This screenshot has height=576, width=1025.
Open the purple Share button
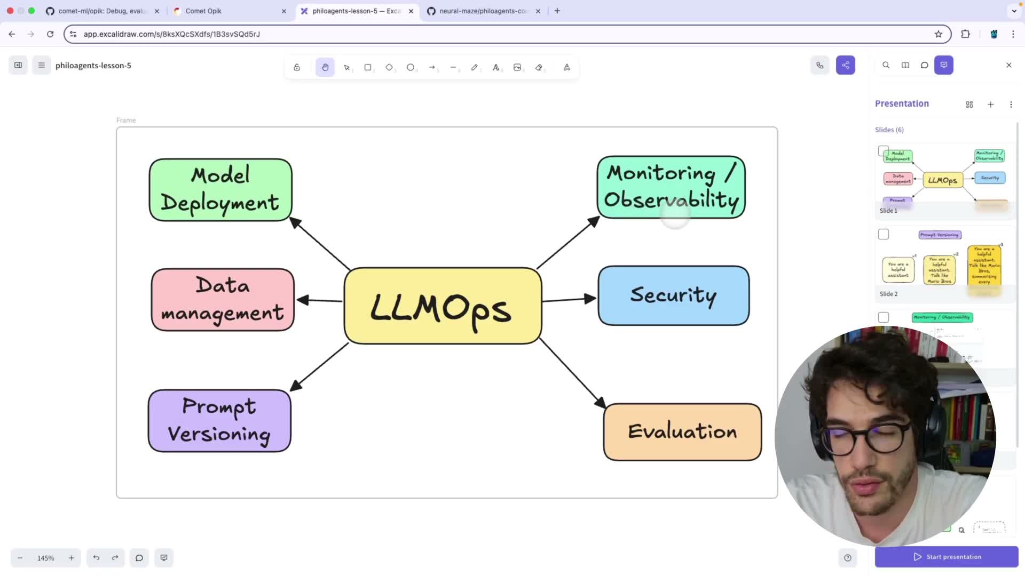(846, 65)
